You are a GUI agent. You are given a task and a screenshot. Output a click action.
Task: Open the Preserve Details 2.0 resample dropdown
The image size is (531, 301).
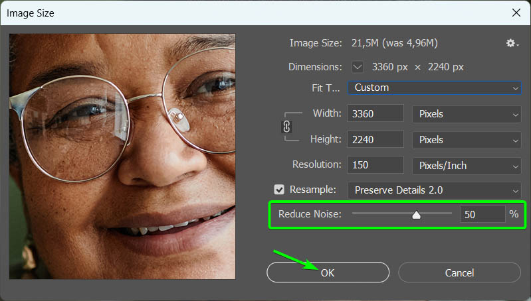[435, 190]
